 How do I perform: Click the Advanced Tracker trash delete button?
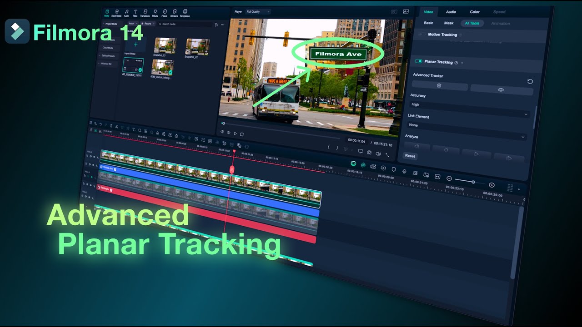439,85
